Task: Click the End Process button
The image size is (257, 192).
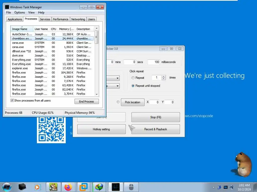Action: [87, 101]
